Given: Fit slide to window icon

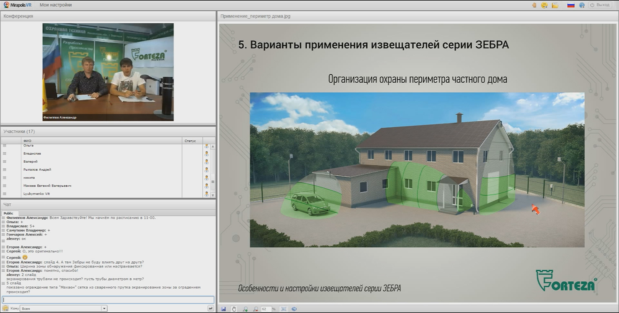Looking at the screenshot, I should click(x=284, y=309).
